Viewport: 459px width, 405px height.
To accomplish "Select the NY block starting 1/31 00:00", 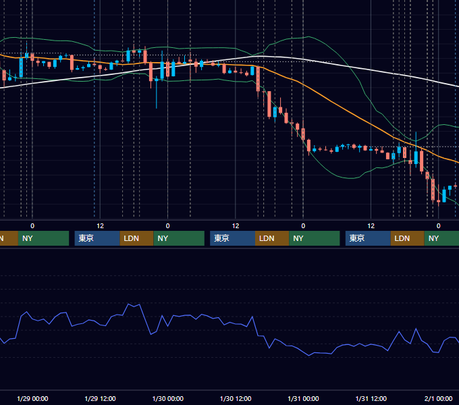I will coord(315,238).
